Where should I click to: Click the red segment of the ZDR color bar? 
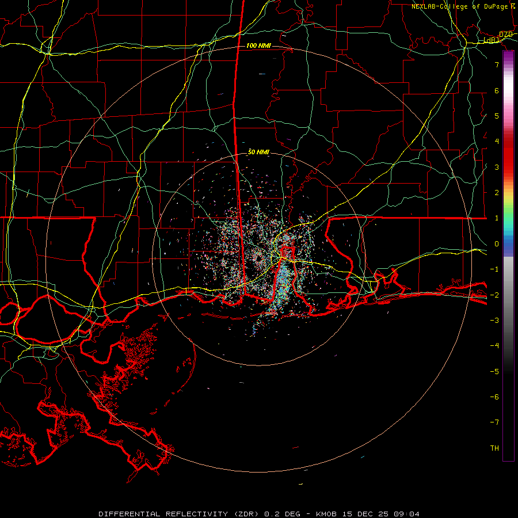pyautogui.click(x=508, y=154)
